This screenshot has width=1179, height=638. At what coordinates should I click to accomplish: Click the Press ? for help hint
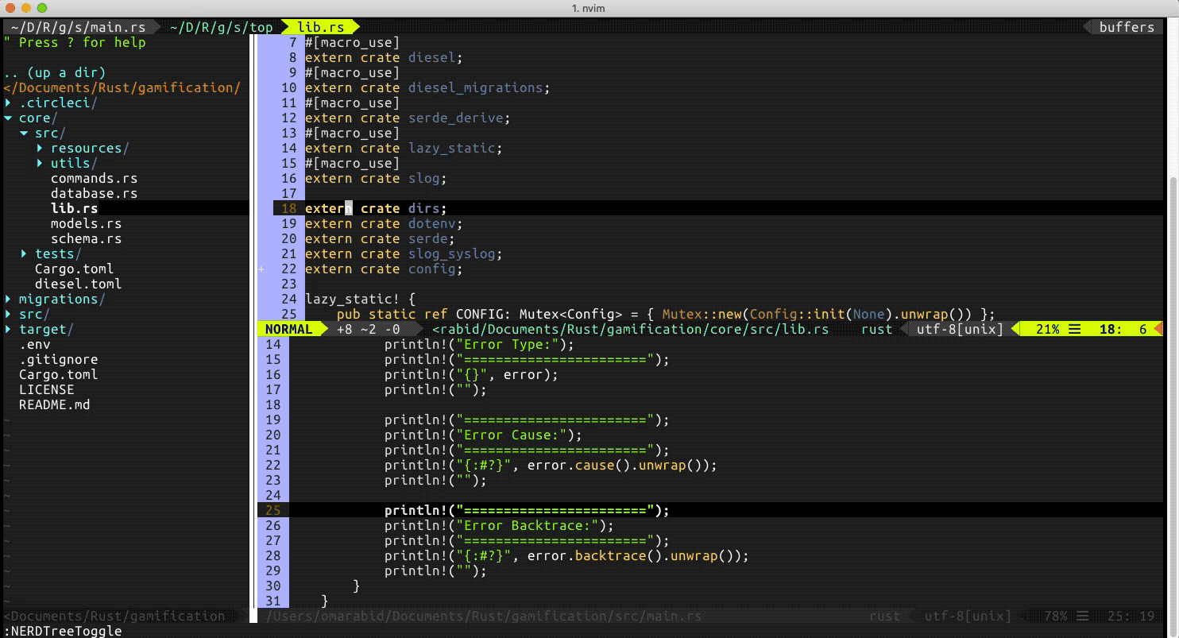[x=74, y=42]
